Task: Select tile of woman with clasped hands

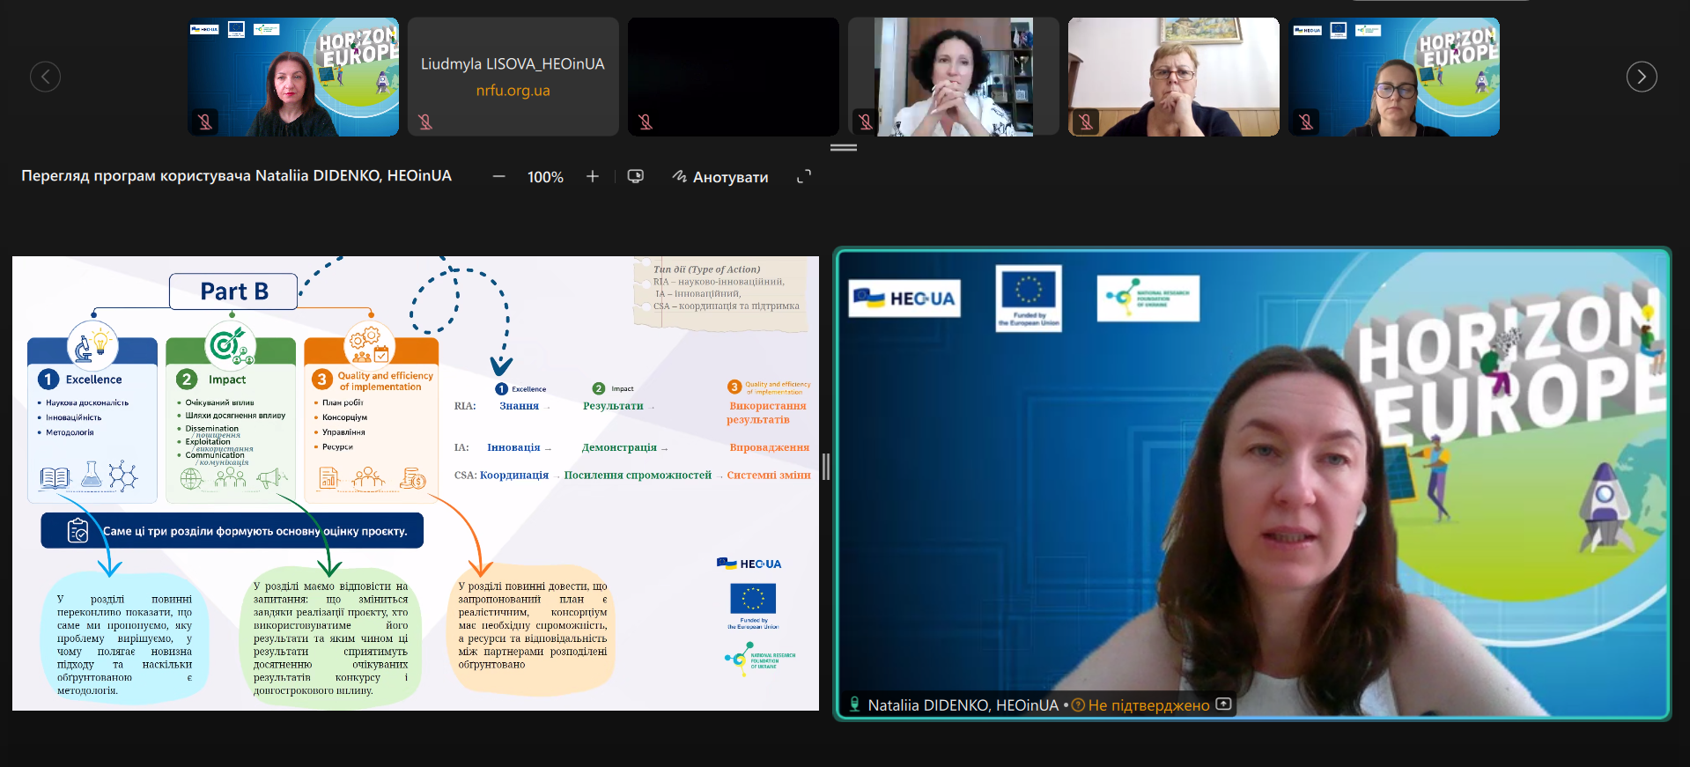Action: (x=954, y=77)
